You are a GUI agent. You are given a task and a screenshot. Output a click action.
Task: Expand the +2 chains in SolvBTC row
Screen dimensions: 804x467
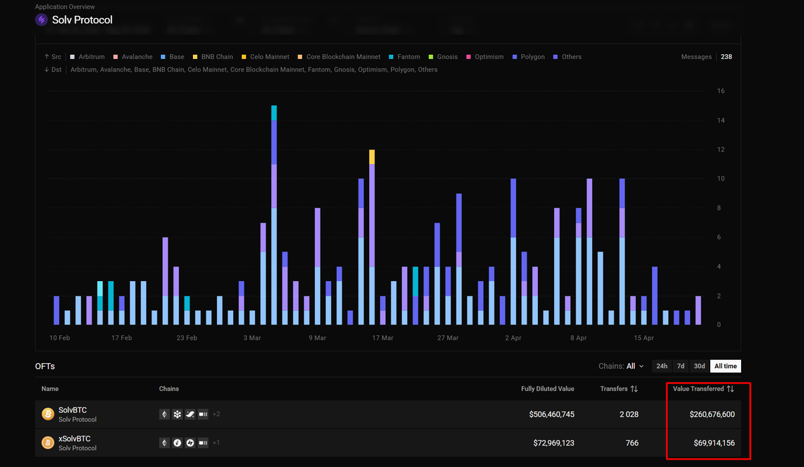tap(216, 414)
